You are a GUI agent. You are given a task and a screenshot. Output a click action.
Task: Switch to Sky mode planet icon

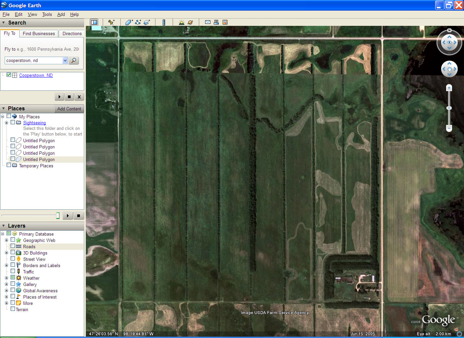coord(190,22)
